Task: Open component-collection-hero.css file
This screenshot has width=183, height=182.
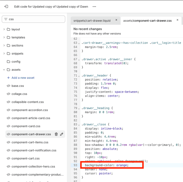Action: [x=33, y=166]
